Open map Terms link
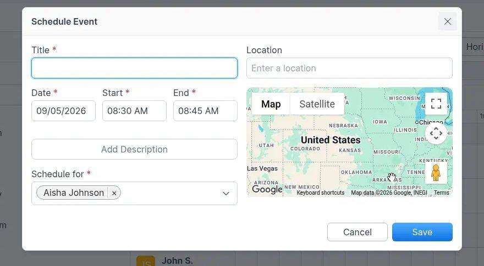484x266 pixels. [442, 193]
